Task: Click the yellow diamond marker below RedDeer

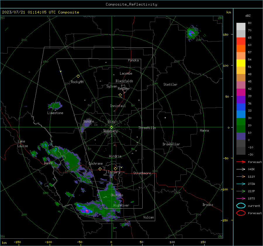Action: coord(120,95)
